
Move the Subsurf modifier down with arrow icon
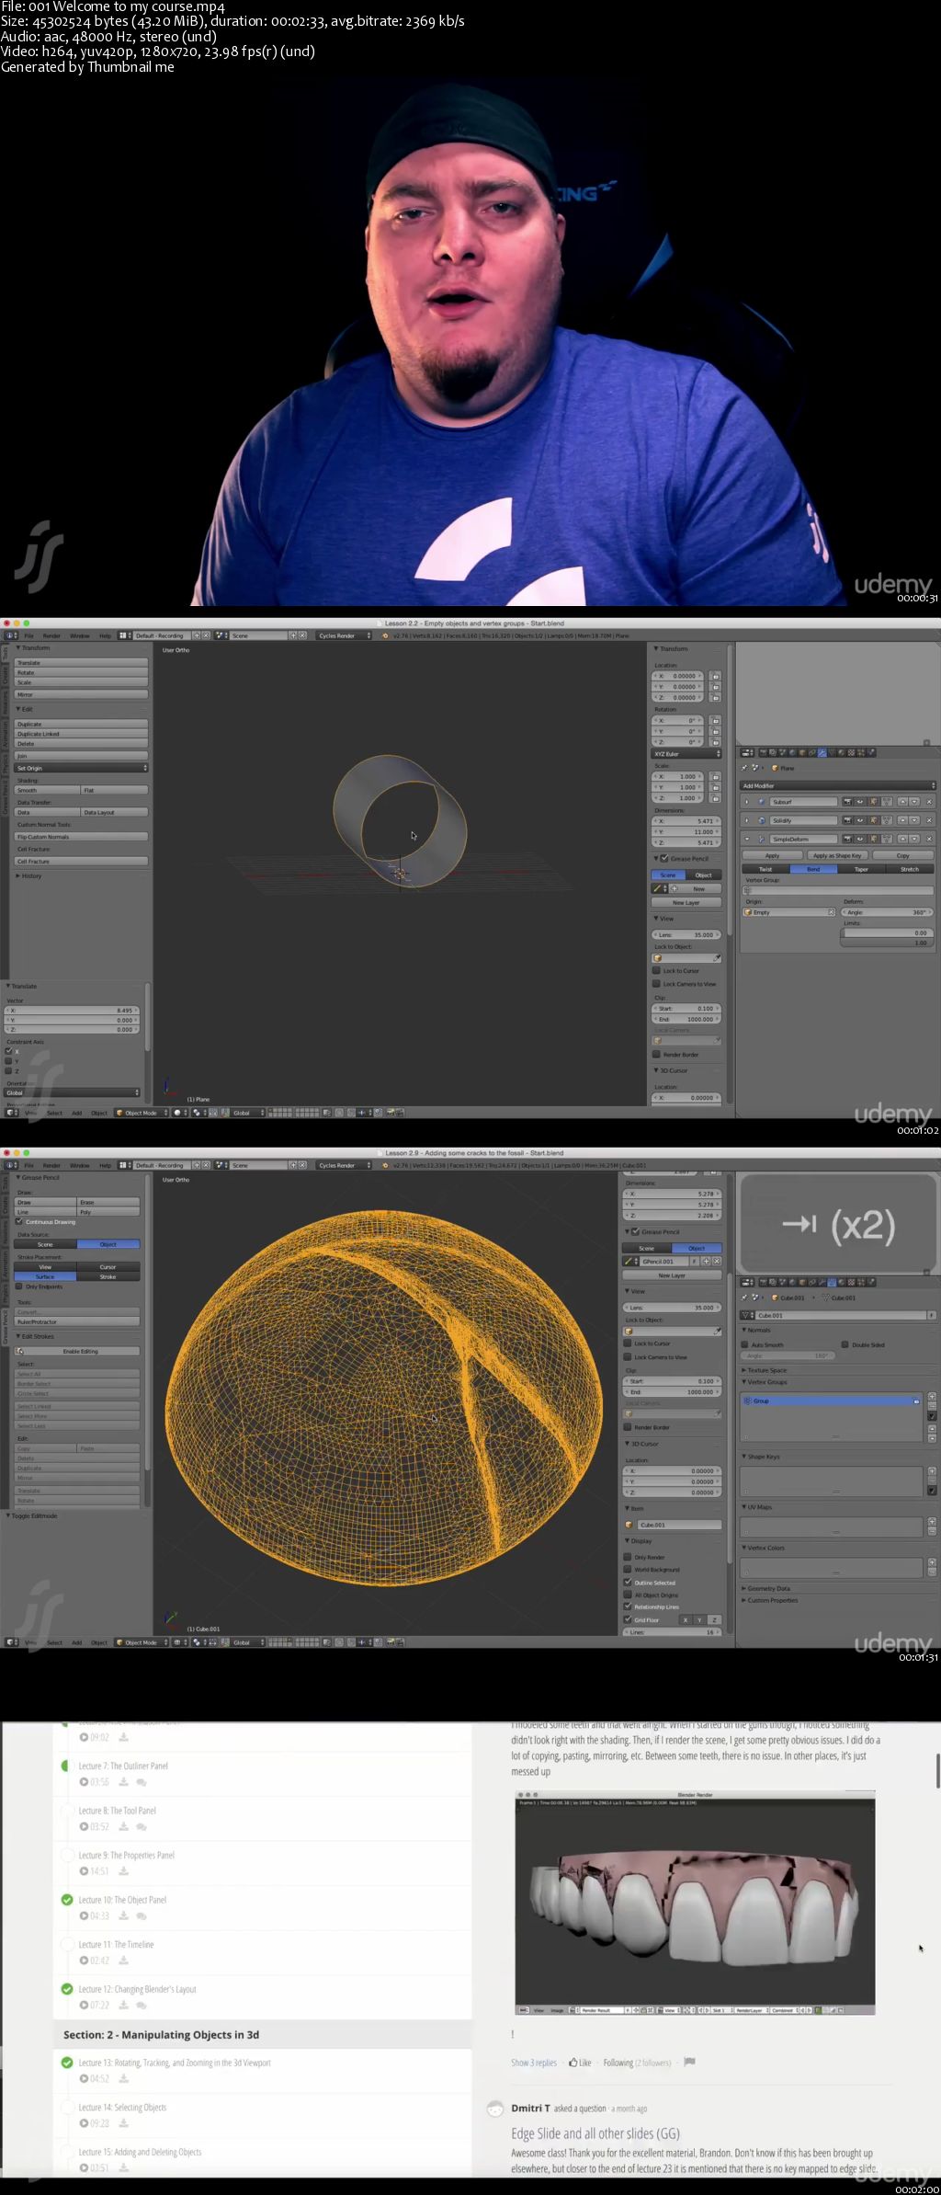click(914, 802)
